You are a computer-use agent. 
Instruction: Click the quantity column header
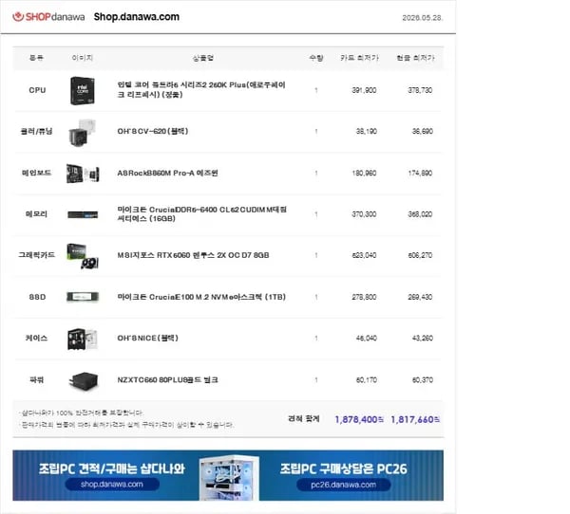[316, 58]
